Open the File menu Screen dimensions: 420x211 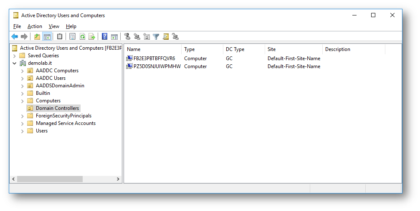pyautogui.click(x=17, y=26)
